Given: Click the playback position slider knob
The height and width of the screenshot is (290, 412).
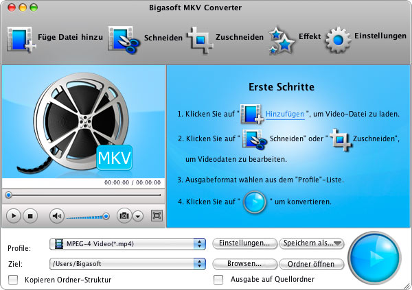Looking at the screenshot, I should [9, 195].
